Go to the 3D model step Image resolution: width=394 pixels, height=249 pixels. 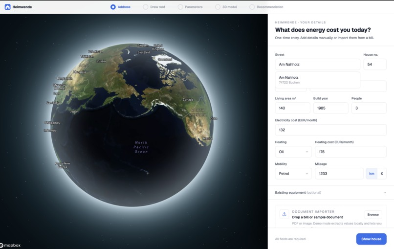pos(226,7)
